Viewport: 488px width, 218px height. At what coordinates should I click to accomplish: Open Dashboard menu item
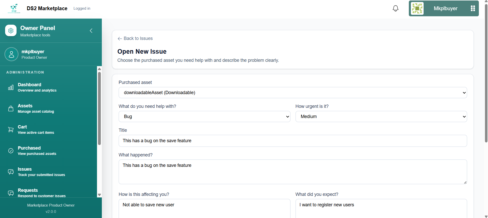pos(48,87)
